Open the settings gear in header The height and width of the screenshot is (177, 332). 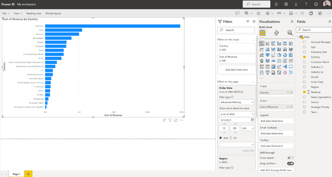(x=286, y=4)
